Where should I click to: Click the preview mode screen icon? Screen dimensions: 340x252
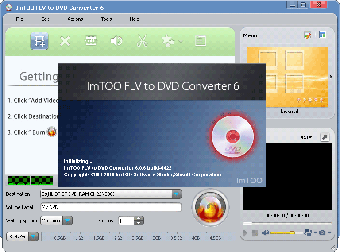coord(308,233)
